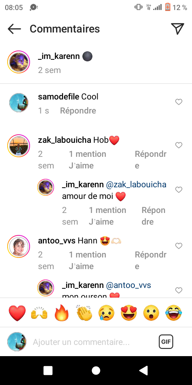Viewport: 192px width, 385px height.
Task: Reply to samodefile's comment via Répondre
Action: point(78,111)
